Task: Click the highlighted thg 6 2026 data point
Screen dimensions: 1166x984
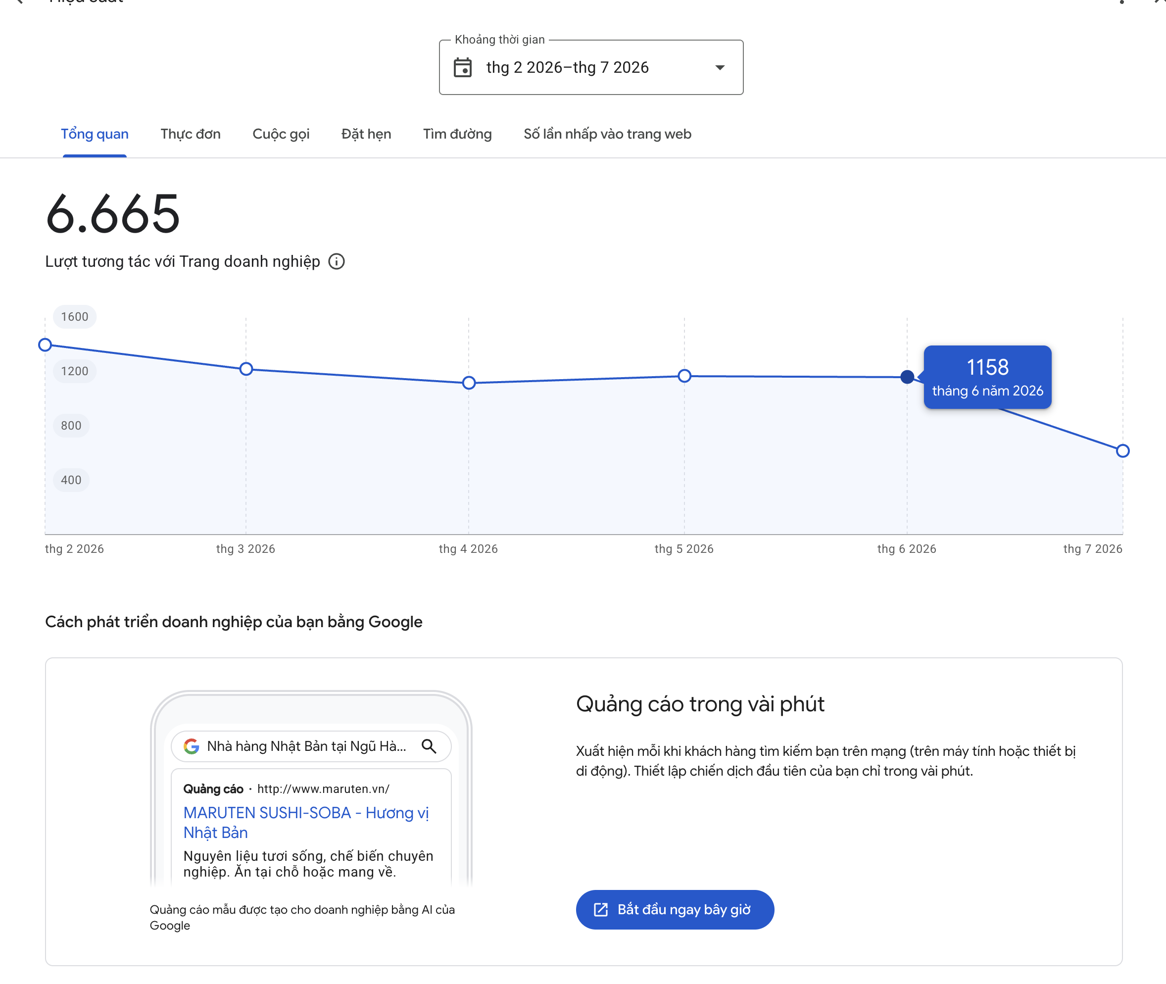Action: (x=907, y=377)
